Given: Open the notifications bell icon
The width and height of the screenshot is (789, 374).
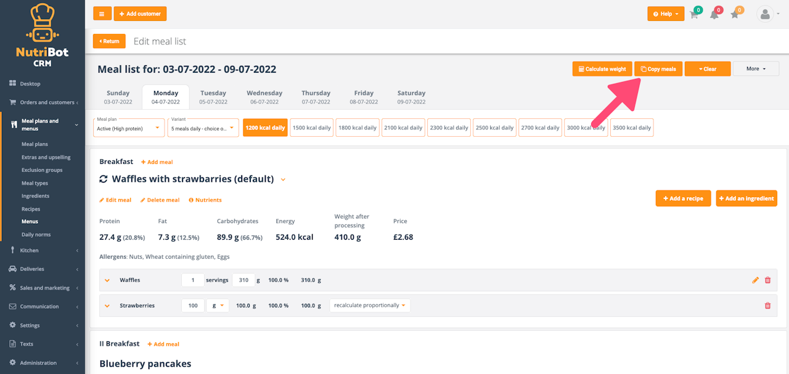Looking at the screenshot, I should [x=714, y=14].
